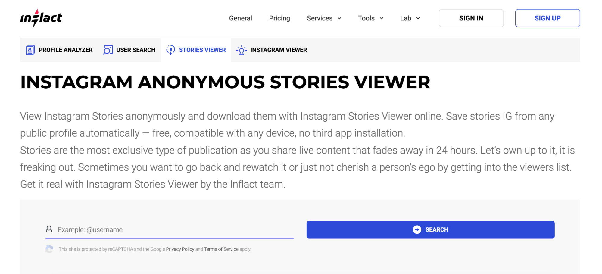Click the text "Get it real with Instagram Stories Viewer"
602x274 pixels.
click(109, 184)
